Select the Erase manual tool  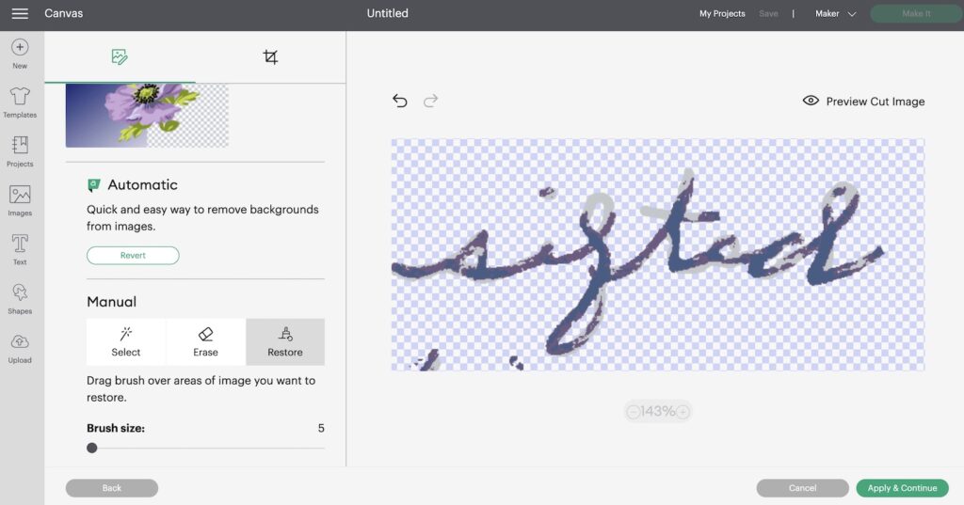(x=205, y=341)
